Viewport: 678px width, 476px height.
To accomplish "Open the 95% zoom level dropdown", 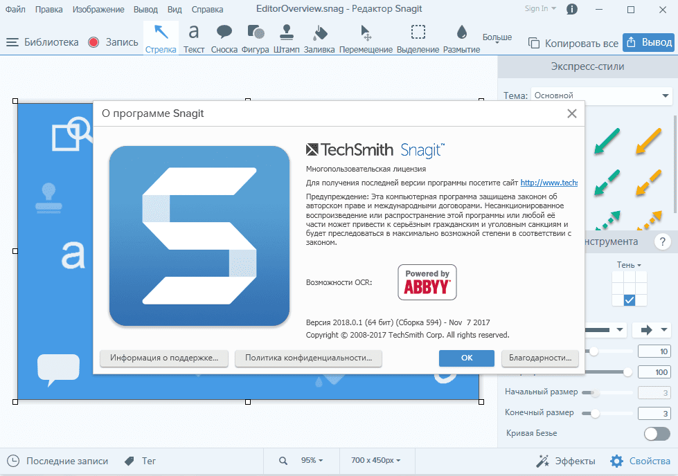I will [312, 461].
